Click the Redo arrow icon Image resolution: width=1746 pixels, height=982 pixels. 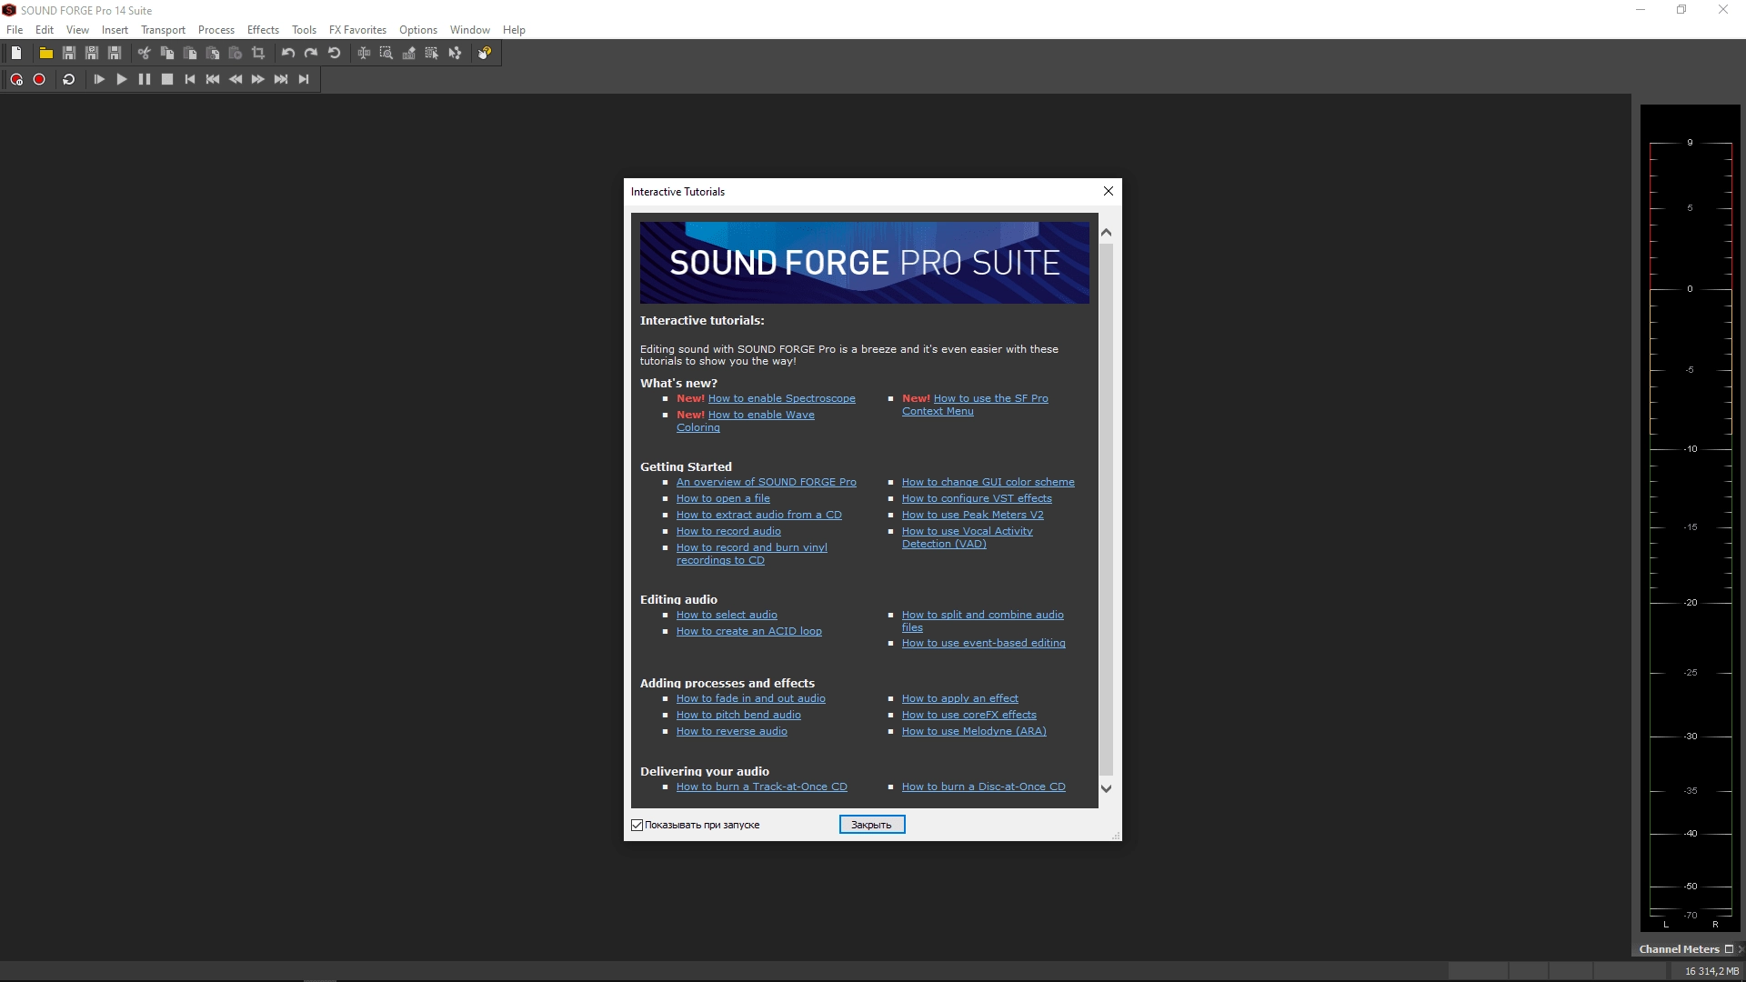pos(310,53)
